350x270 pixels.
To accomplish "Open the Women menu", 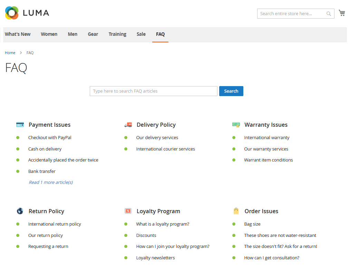I will (x=49, y=34).
